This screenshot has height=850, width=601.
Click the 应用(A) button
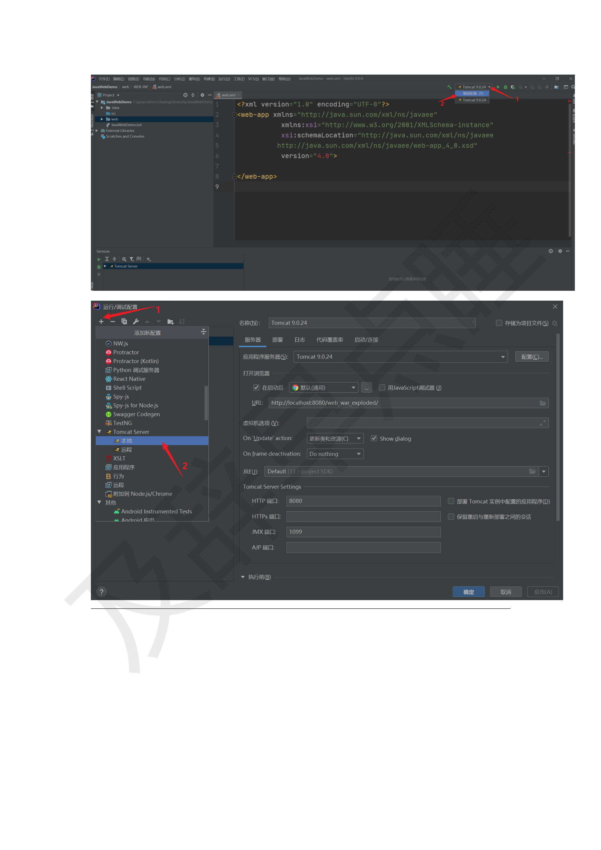[543, 592]
